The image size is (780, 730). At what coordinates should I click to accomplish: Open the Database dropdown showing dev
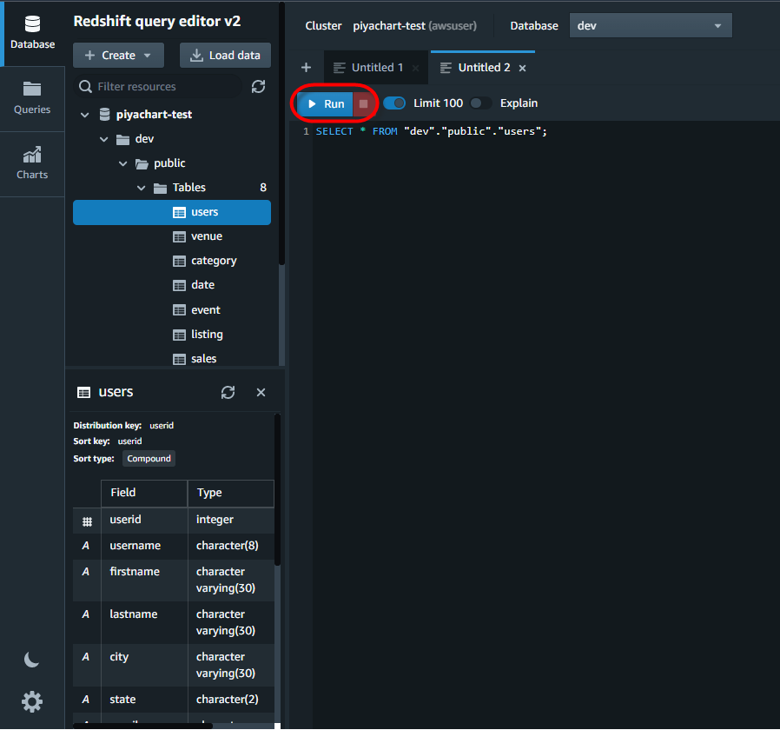click(650, 25)
